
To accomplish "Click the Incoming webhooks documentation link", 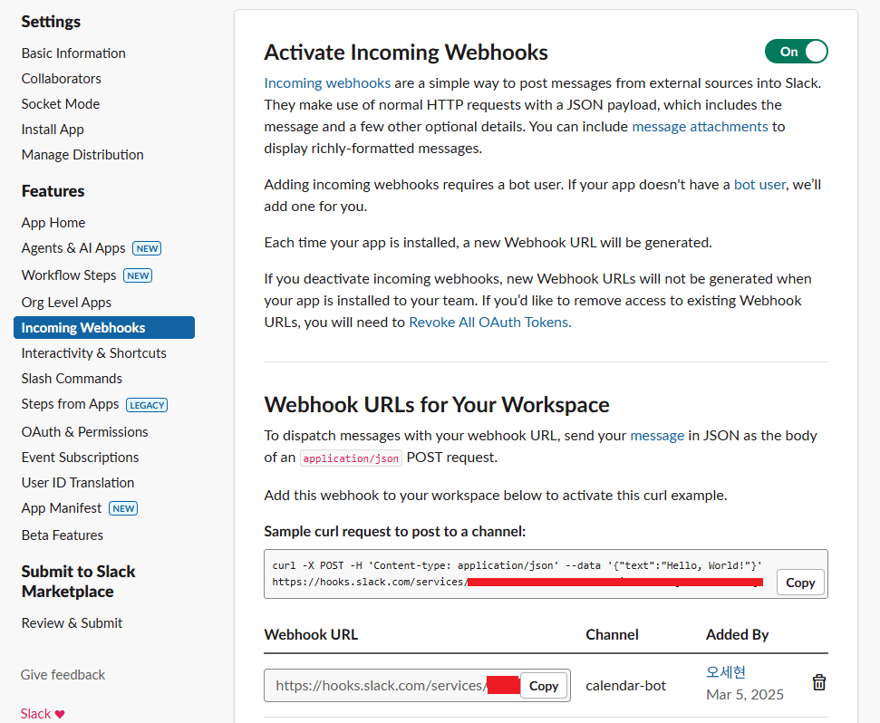I will click(x=327, y=82).
